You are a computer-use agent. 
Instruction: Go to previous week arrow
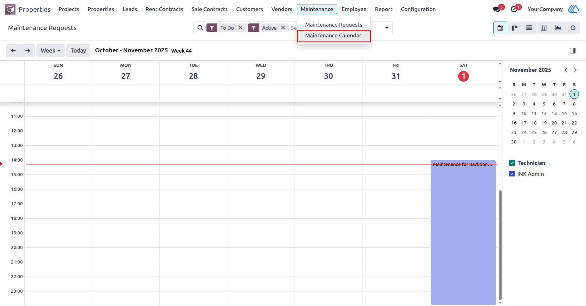14,50
